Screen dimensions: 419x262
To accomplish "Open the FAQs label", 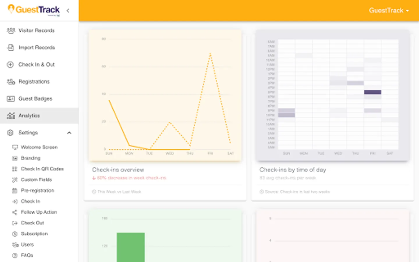I will pyautogui.click(x=27, y=255).
